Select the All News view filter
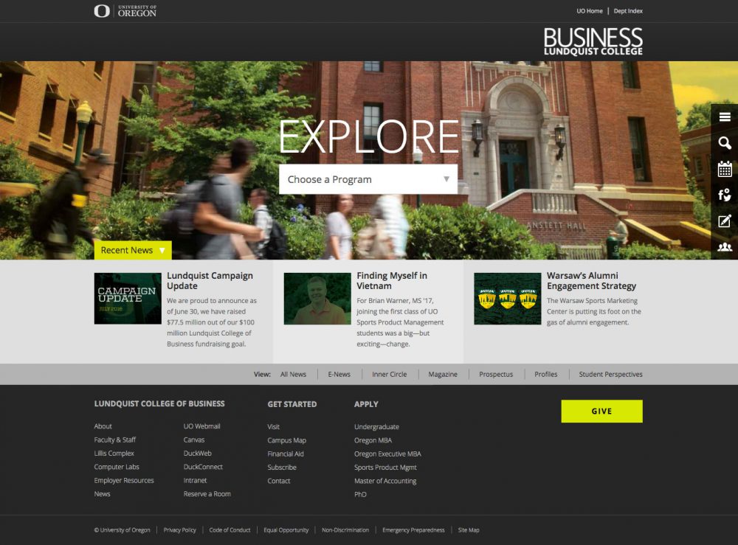This screenshot has height=545, width=738. pos(293,374)
